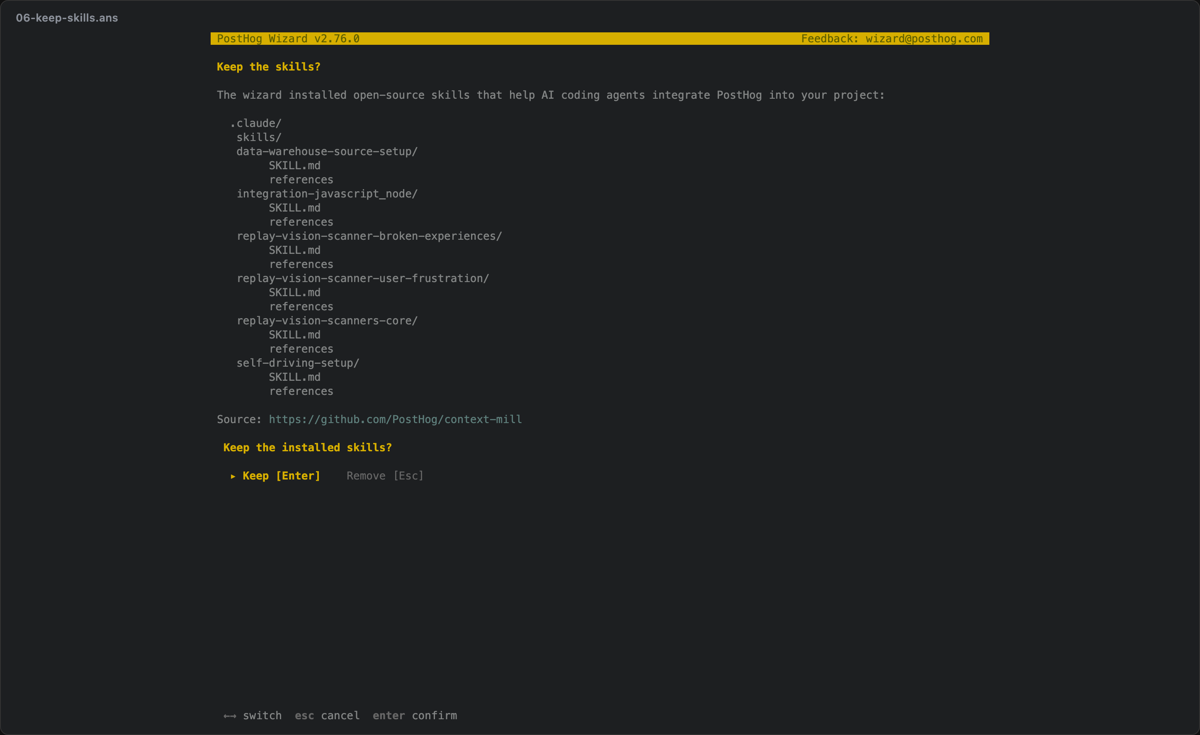Click references under replay-vision-scanner-user-frustration
This screenshot has height=735, width=1200.
pos(301,307)
